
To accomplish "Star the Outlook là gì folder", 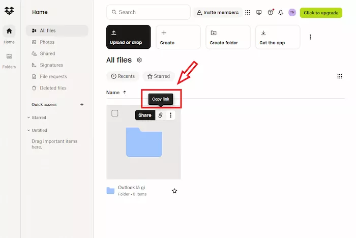I will [174, 191].
